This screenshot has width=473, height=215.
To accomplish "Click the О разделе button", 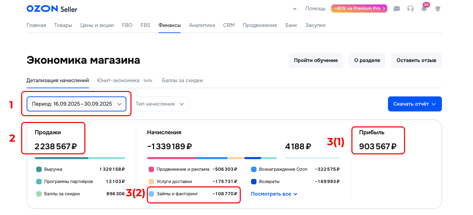I will (x=367, y=60).
